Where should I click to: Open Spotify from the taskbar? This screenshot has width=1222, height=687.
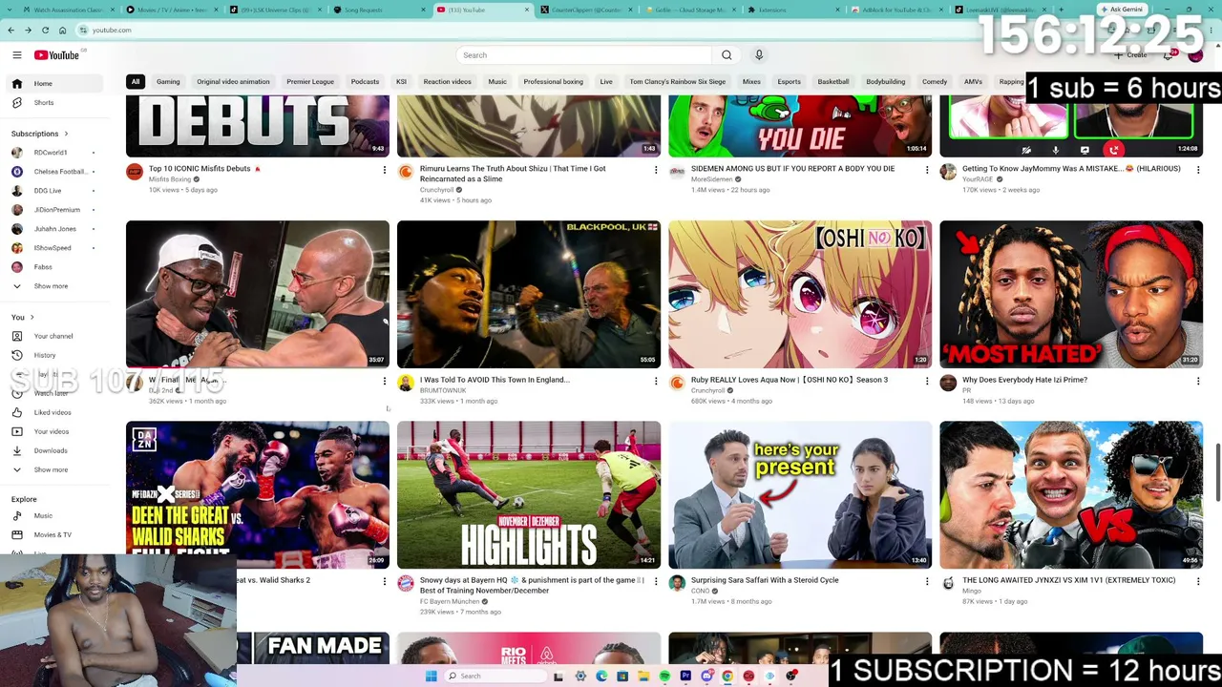point(664,677)
